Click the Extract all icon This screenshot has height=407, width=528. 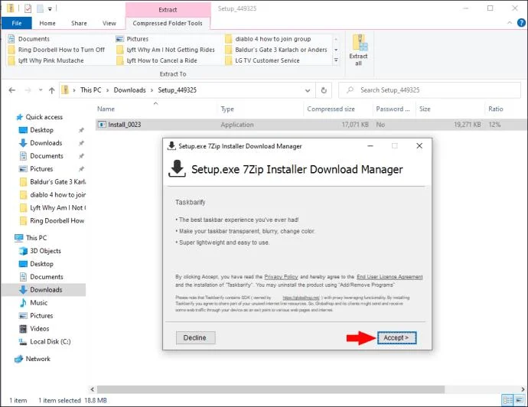click(x=358, y=50)
